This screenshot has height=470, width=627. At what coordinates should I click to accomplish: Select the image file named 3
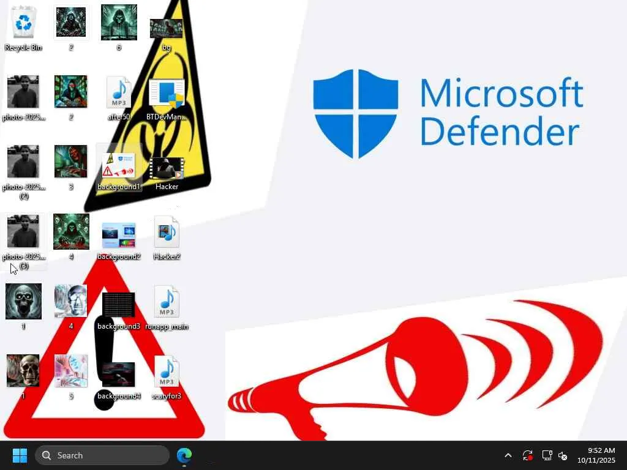point(71,167)
